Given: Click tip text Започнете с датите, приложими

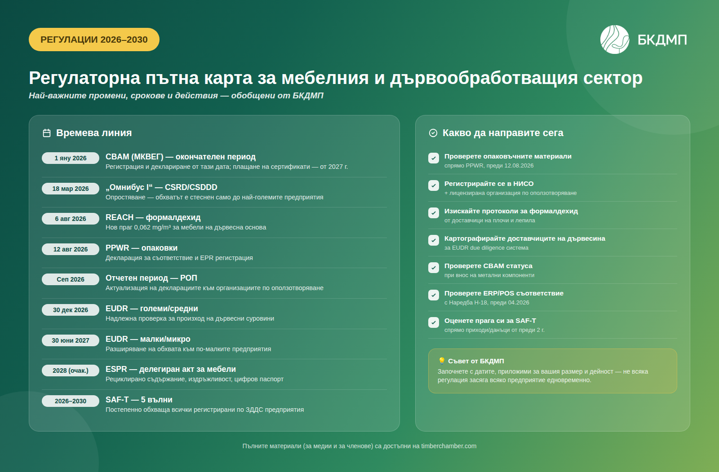Looking at the screenshot, I should (x=543, y=376).
